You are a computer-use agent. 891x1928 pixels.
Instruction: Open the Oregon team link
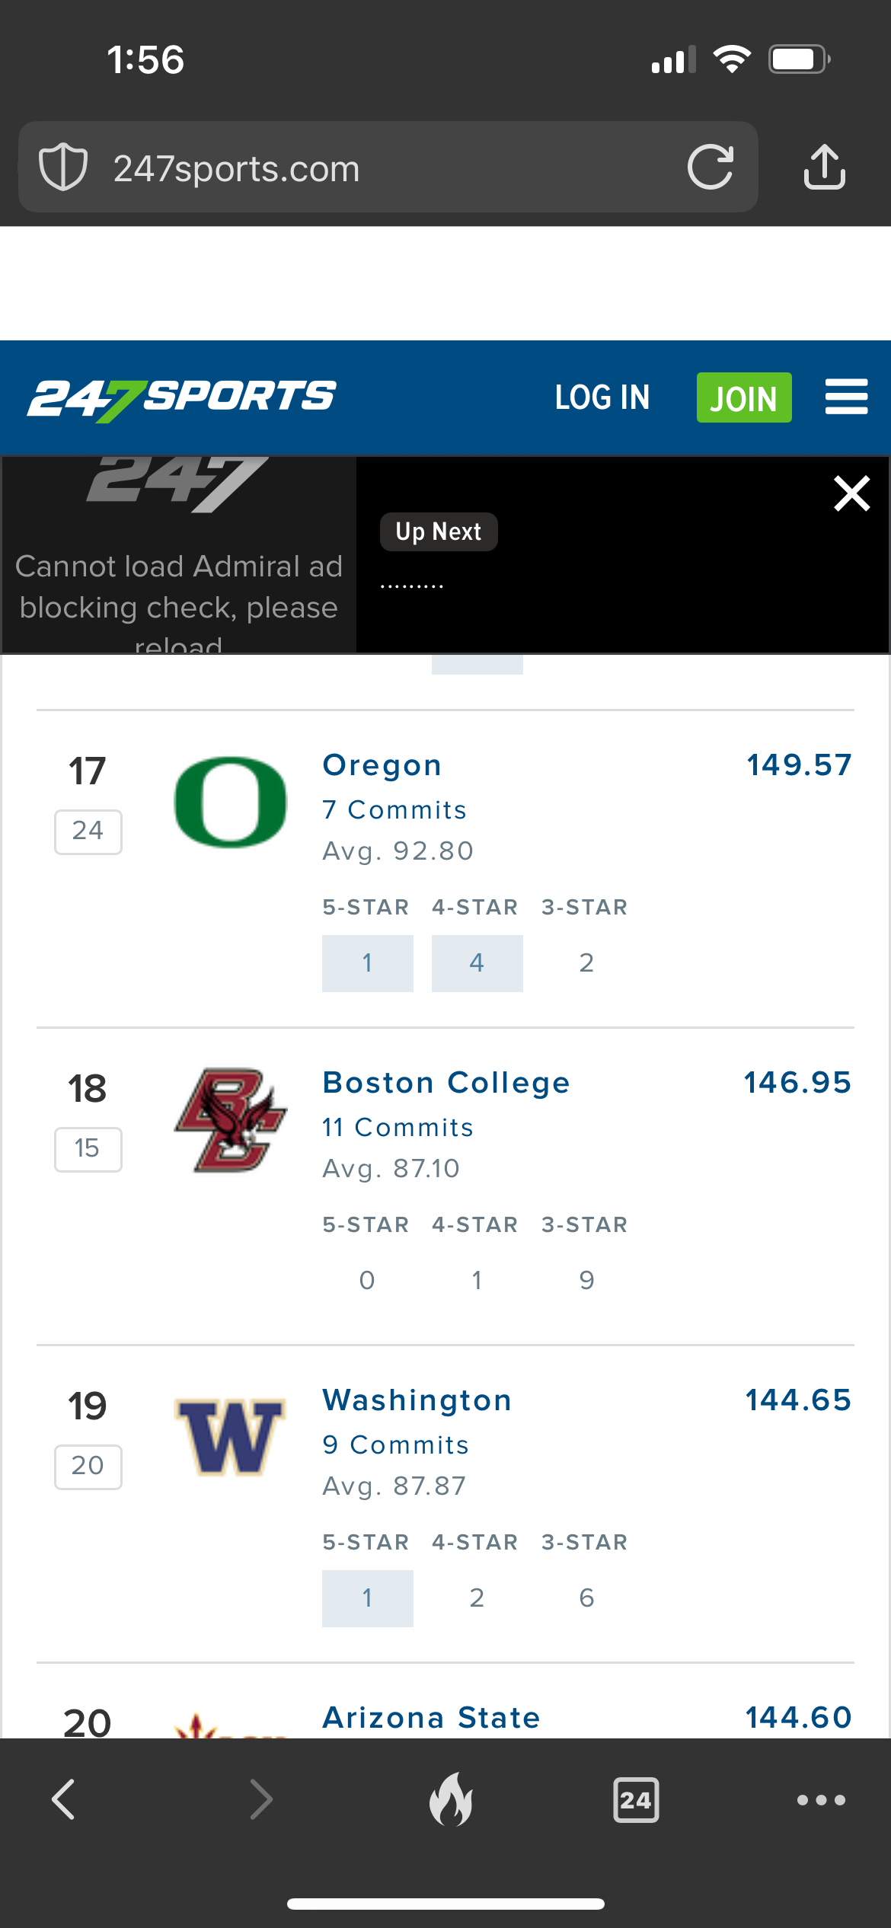[382, 765]
